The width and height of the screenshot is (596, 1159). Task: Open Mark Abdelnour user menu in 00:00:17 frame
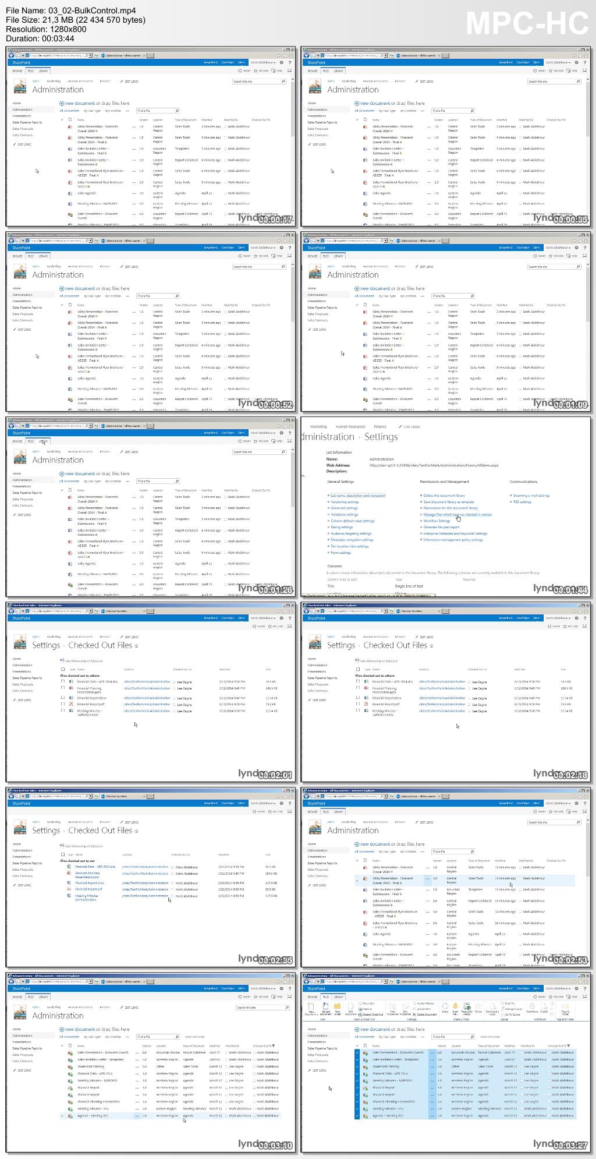click(263, 62)
